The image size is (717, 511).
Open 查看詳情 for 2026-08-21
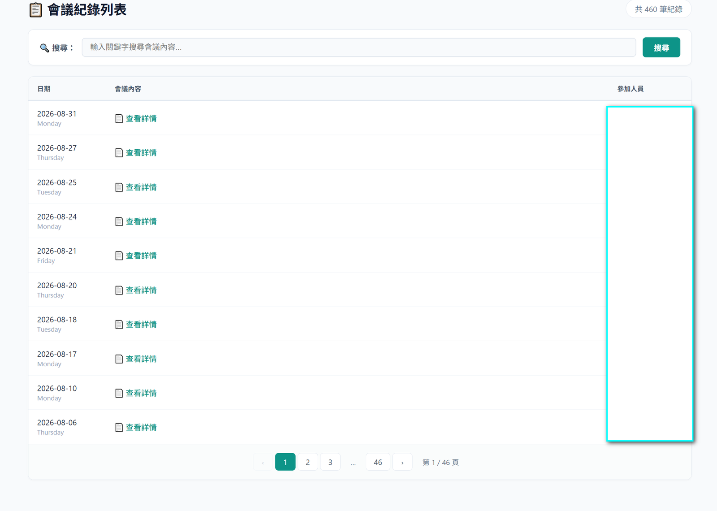pos(141,255)
